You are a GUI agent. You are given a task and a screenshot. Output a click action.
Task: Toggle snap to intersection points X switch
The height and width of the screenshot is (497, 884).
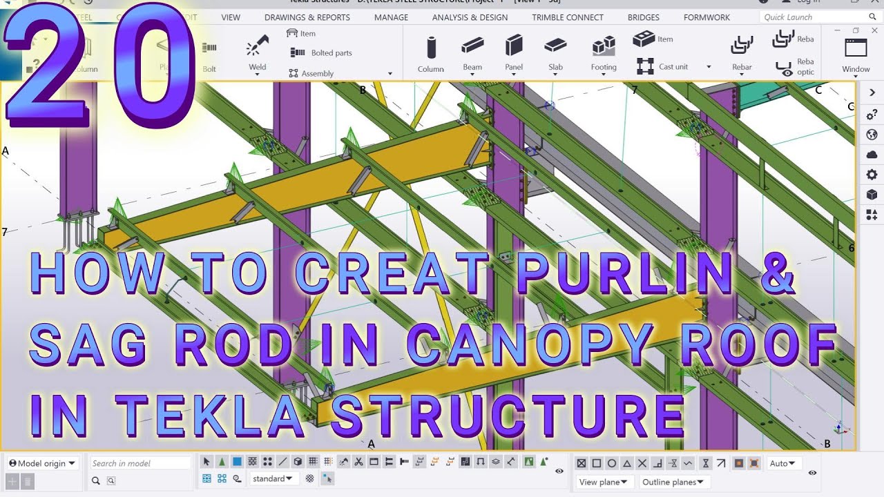point(642,463)
